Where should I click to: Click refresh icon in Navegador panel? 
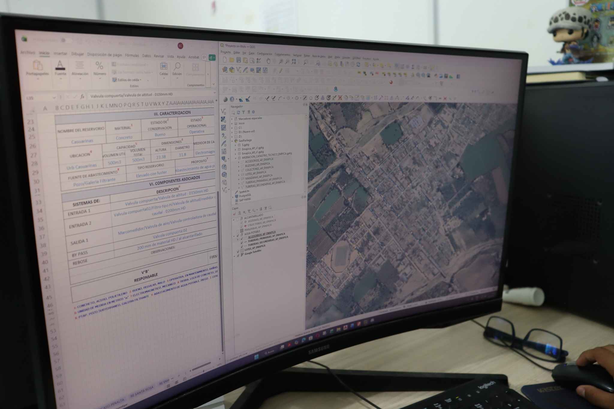point(238,112)
